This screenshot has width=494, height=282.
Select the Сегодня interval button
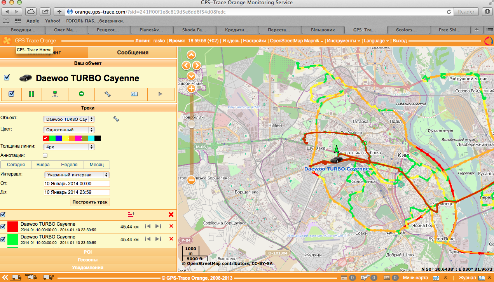[x=16, y=165]
